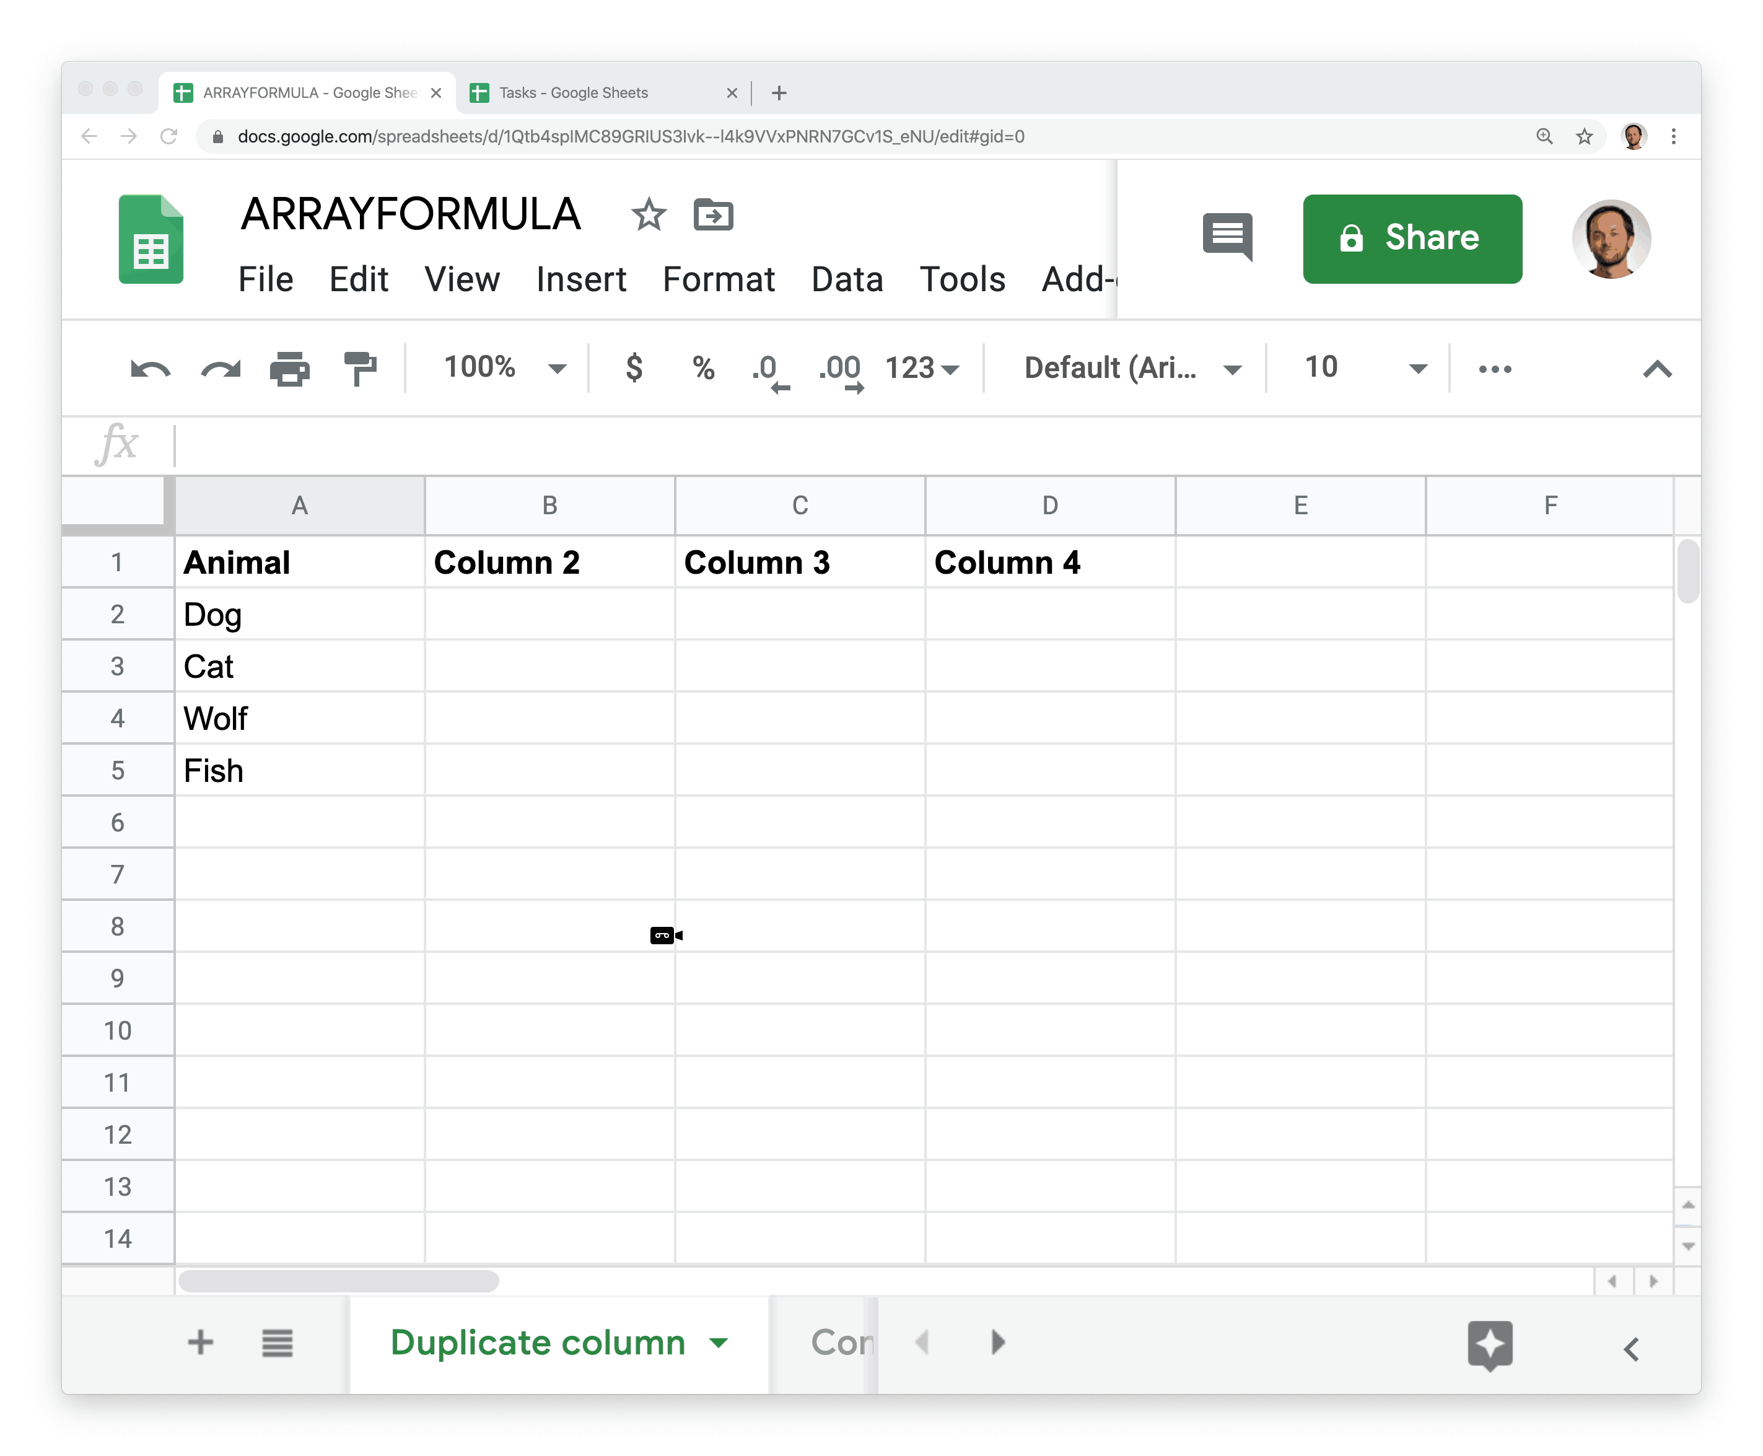Star the ARRAYFORMULA document
The height and width of the screenshot is (1456, 1763).
(648, 216)
